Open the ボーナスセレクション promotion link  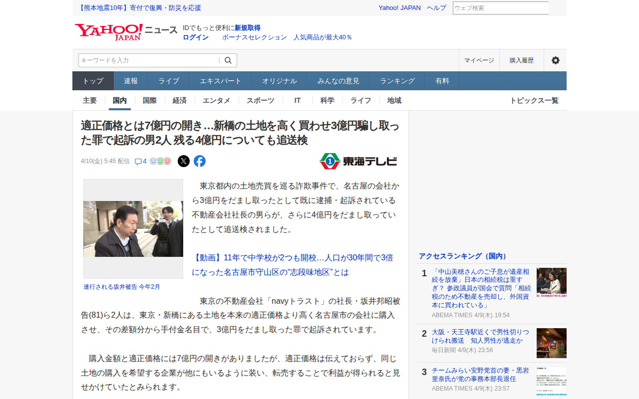coord(287,37)
